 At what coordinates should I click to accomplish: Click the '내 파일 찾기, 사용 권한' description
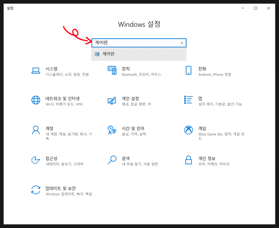click(140, 164)
